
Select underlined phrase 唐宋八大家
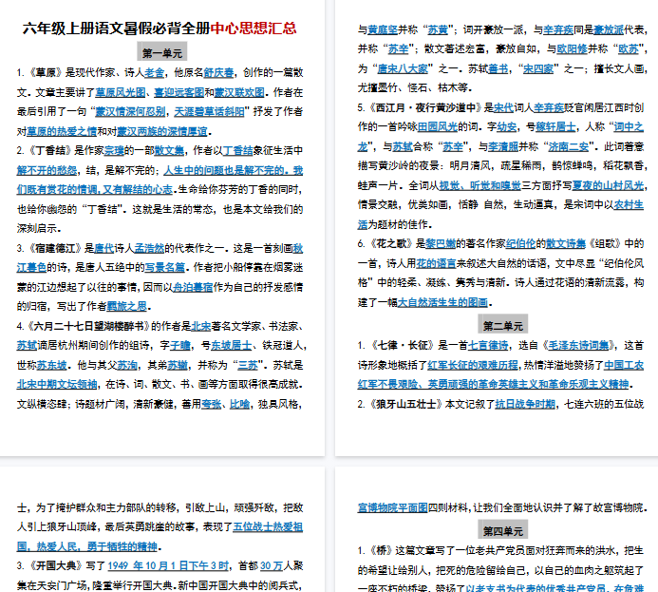click(x=403, y=68)
